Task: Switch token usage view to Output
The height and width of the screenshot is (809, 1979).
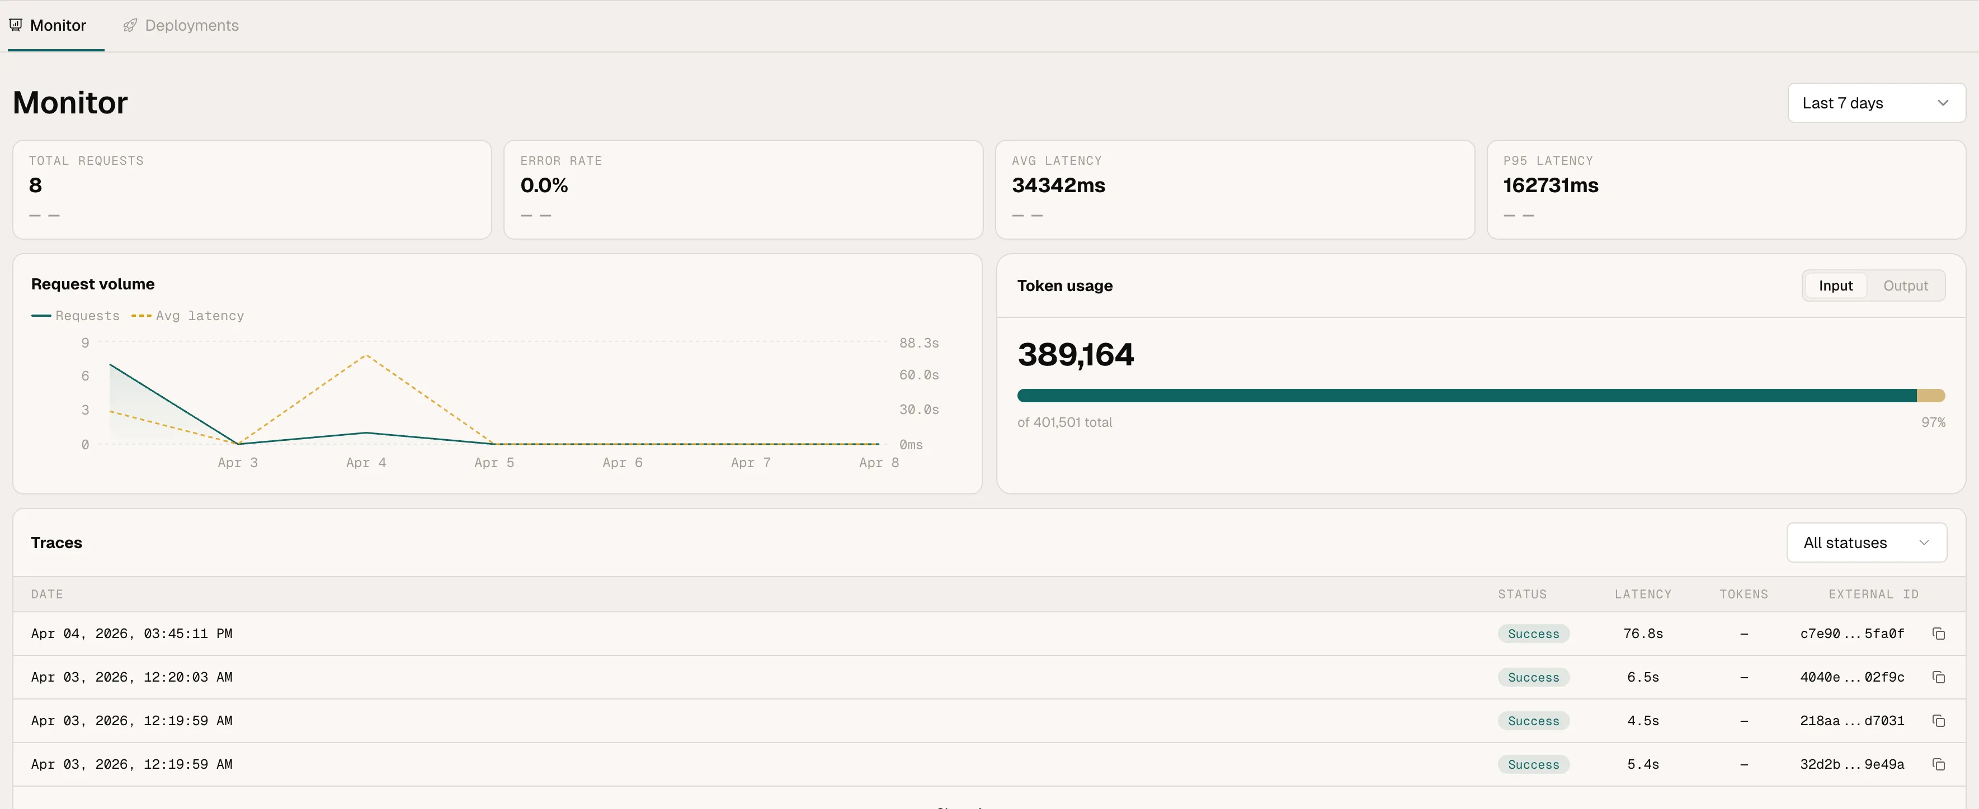Action: 1907,285
